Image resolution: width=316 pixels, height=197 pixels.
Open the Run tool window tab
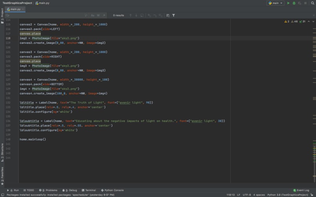13,190
